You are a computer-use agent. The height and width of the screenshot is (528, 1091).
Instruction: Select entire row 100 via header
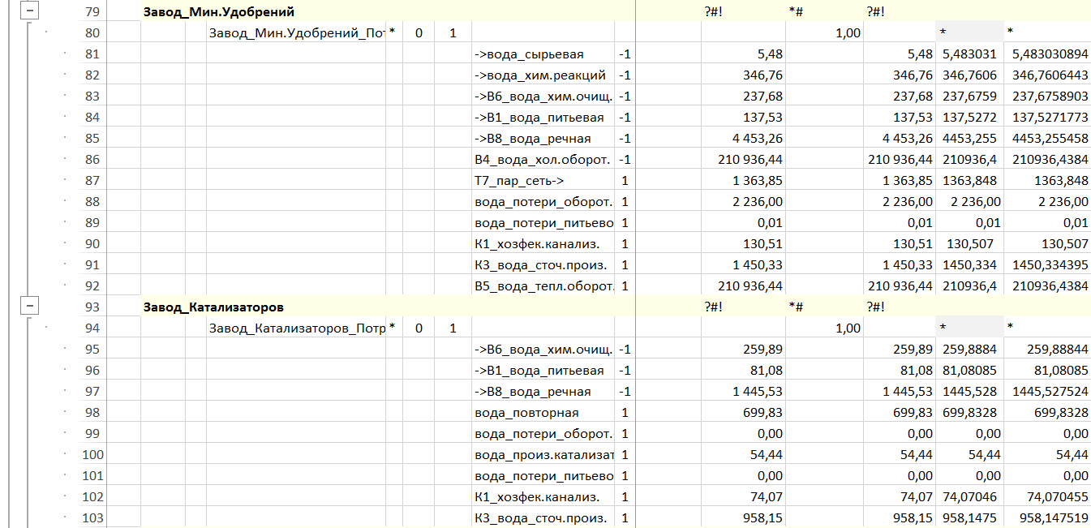tap(92, 455)
